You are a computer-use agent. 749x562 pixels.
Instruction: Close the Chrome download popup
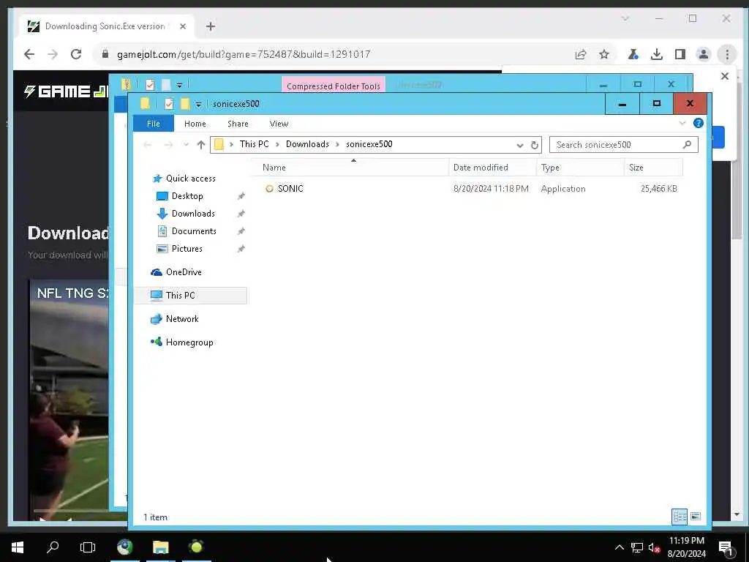725,76
